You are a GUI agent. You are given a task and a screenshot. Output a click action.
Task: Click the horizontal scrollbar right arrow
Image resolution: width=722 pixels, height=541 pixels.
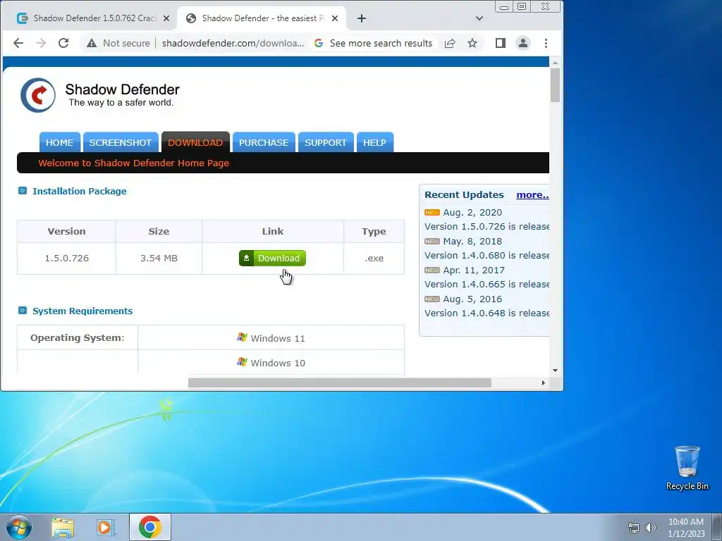tap(544, 383)
